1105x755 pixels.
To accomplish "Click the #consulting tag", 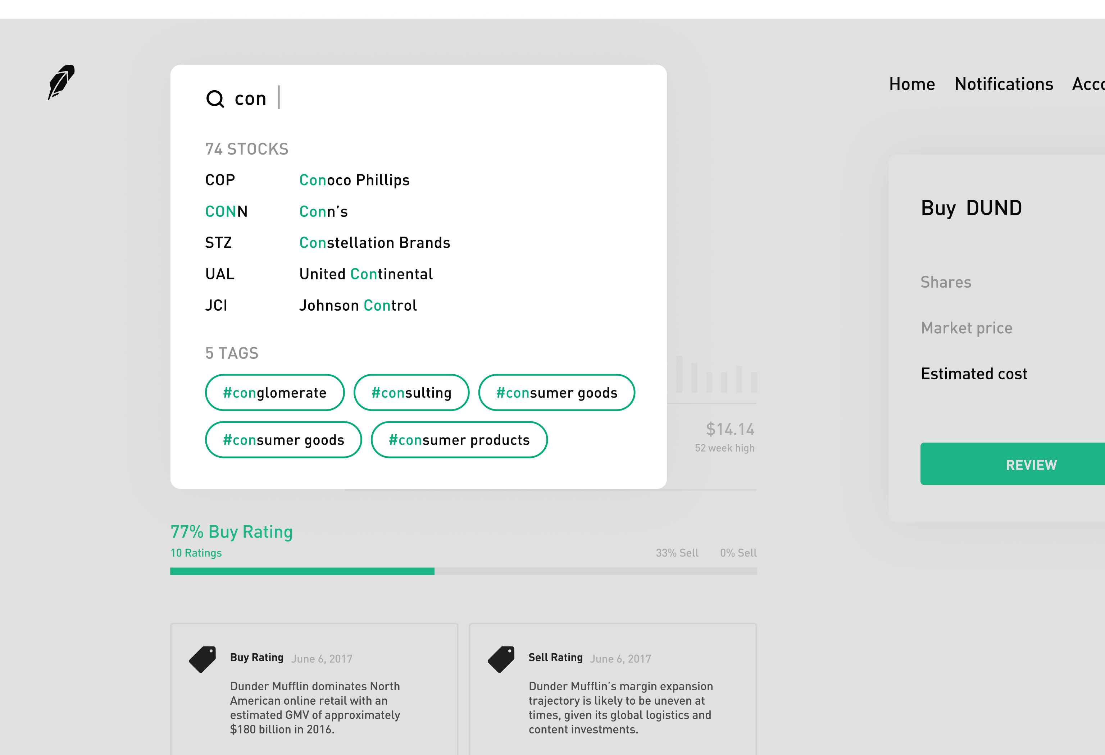I will (411, 393).
